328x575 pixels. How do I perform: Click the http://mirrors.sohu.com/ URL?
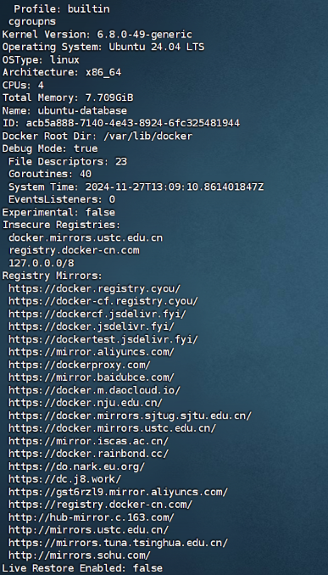80,555
